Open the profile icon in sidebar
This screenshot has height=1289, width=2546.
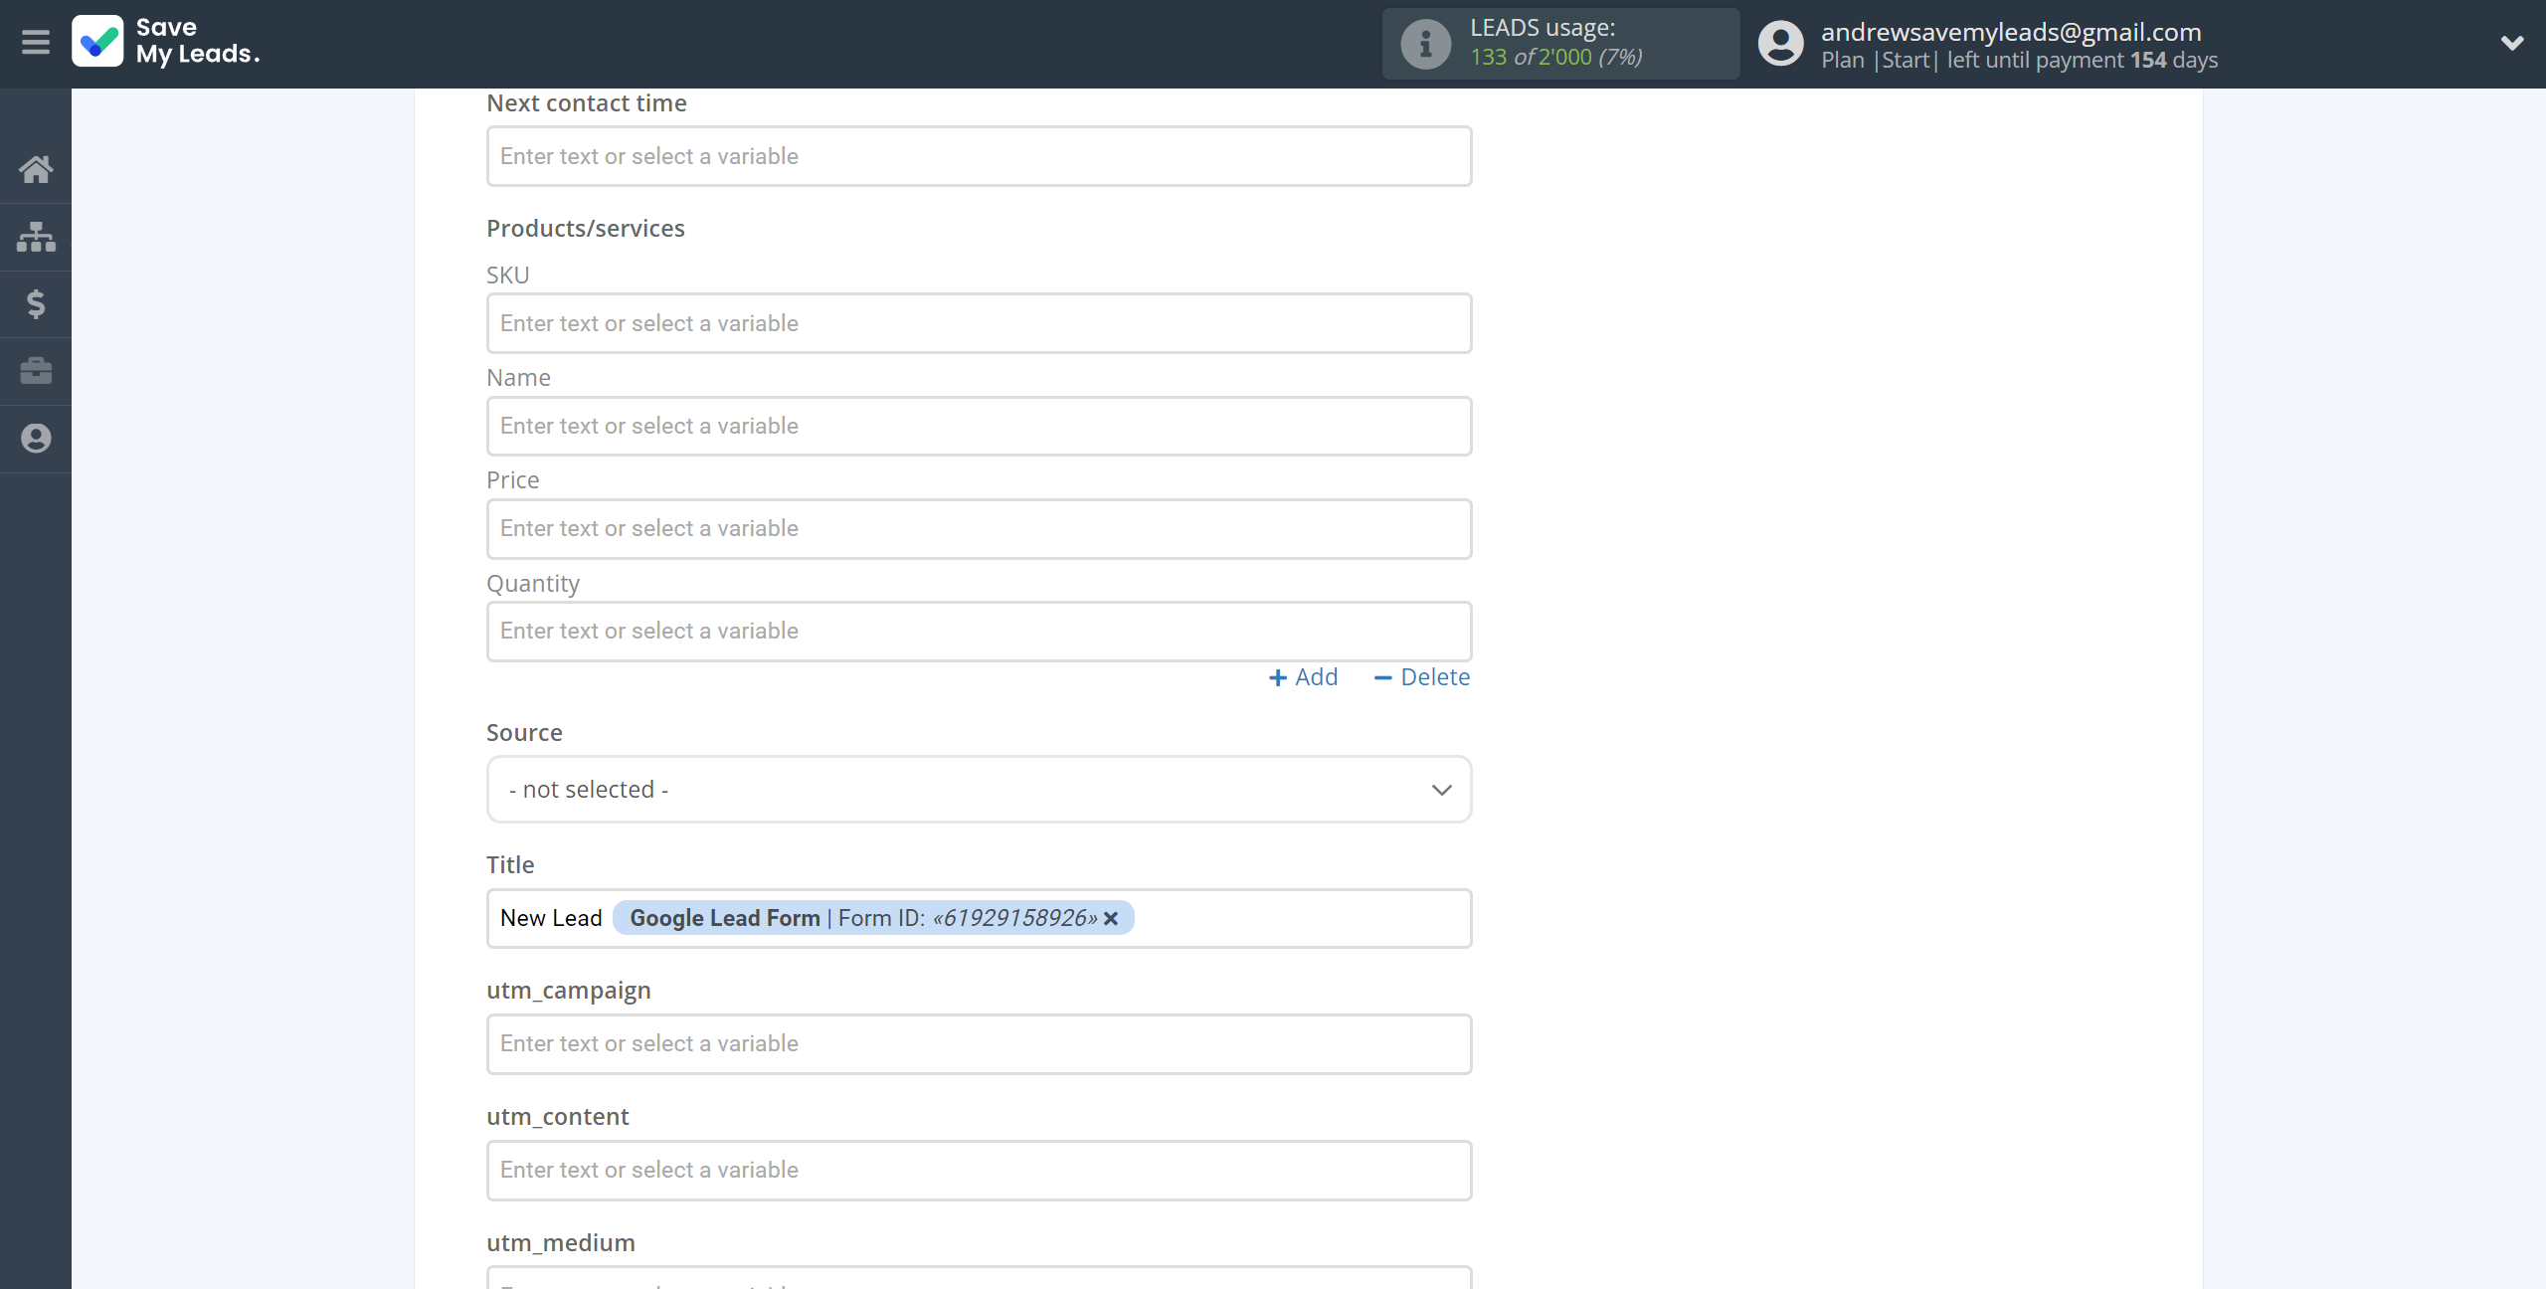[x=36, y=439]
